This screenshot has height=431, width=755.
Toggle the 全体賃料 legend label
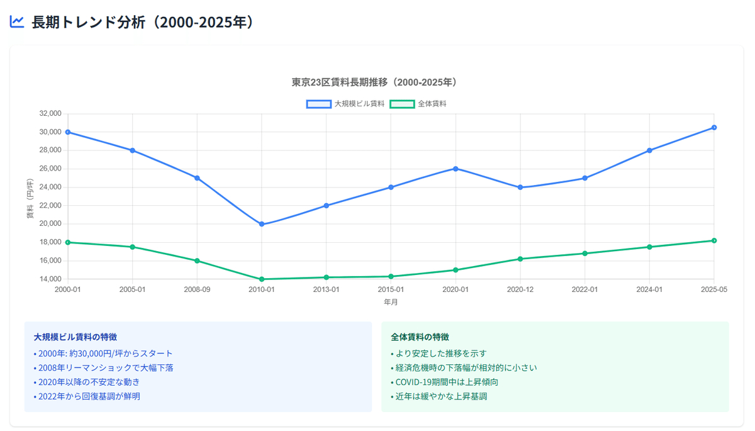pos(432,104)
